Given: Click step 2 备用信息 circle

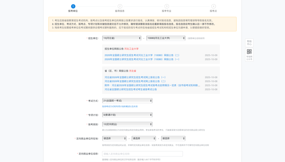Looking at the screenshot, I should [x=120, y=6].
